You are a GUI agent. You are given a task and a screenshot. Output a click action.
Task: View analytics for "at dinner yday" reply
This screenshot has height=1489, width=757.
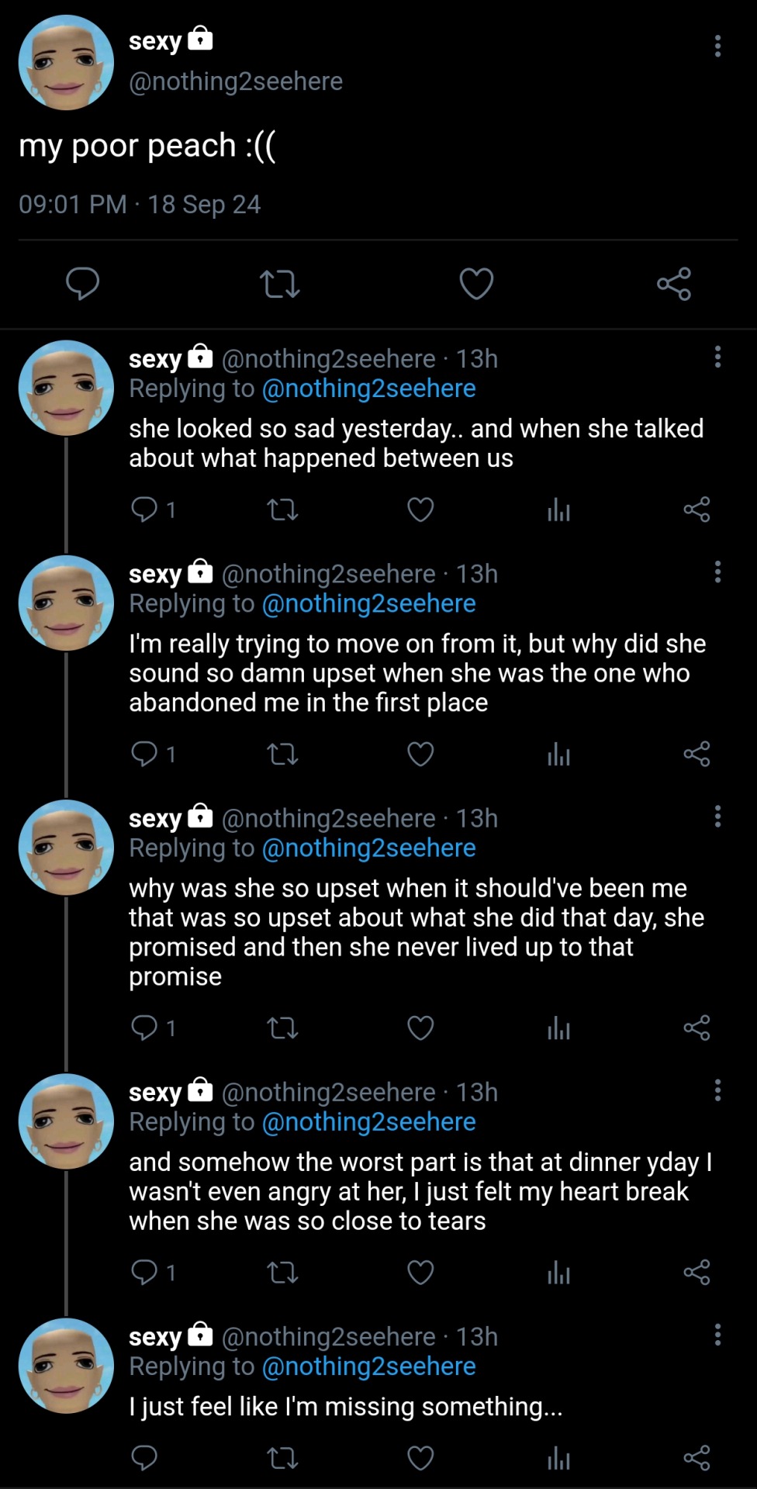point(558,1273)
